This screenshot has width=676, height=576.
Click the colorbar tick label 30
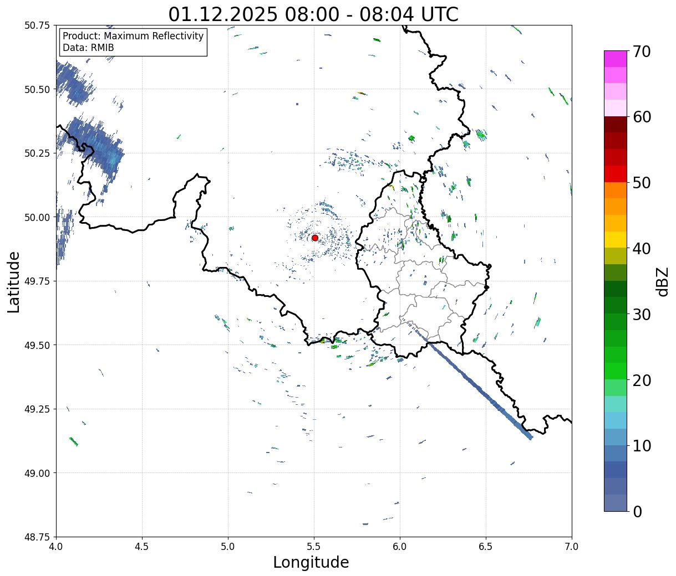click(x=641, y=314)
